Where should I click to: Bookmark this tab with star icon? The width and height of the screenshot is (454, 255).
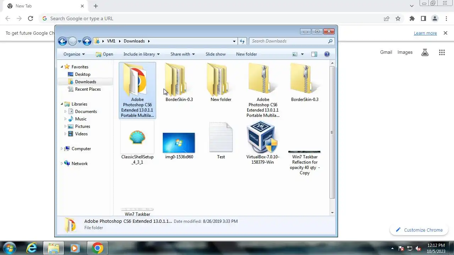pos(398,18)
